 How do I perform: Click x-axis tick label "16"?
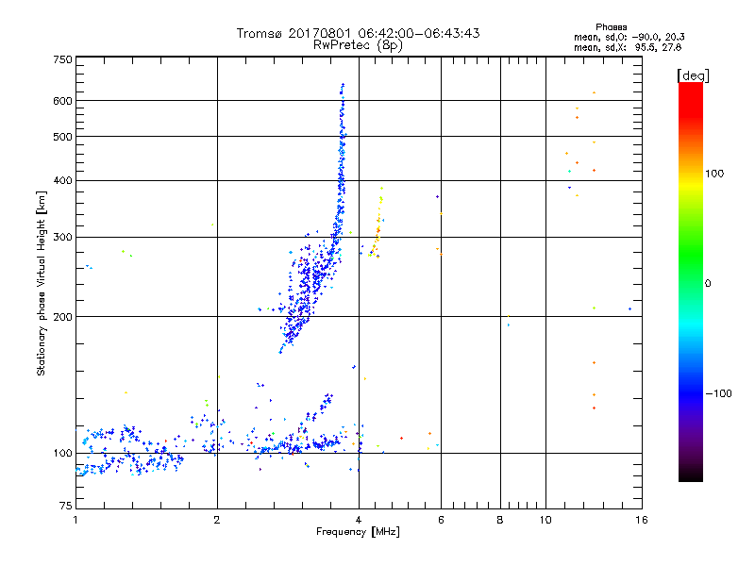click(x=642, y=520)
